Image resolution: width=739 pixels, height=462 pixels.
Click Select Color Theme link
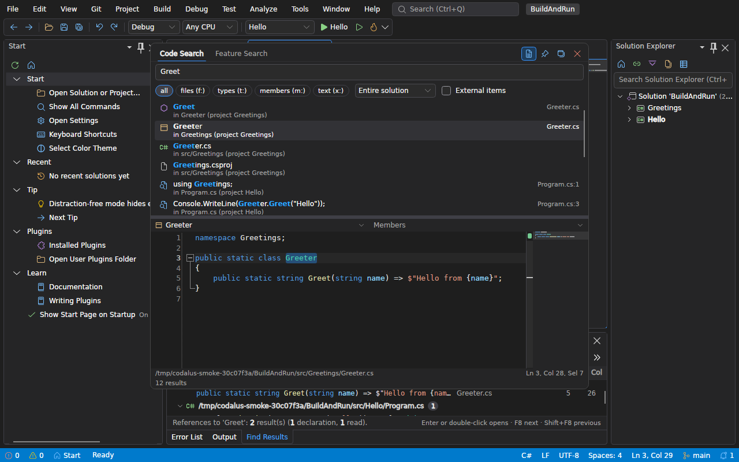[x=83, y=148]
